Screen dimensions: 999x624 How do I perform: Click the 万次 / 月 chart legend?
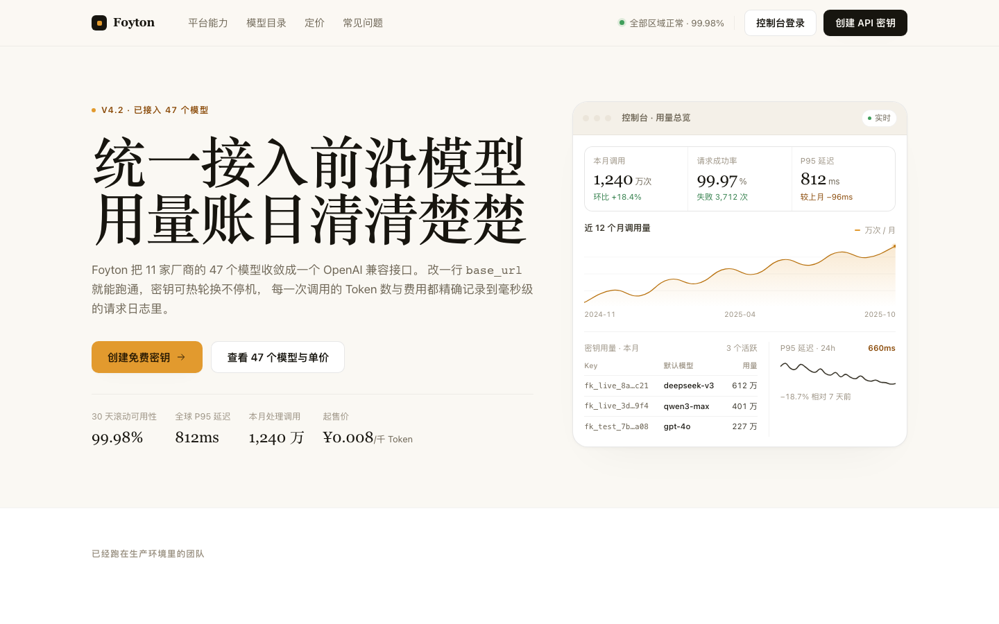[875, 230]
